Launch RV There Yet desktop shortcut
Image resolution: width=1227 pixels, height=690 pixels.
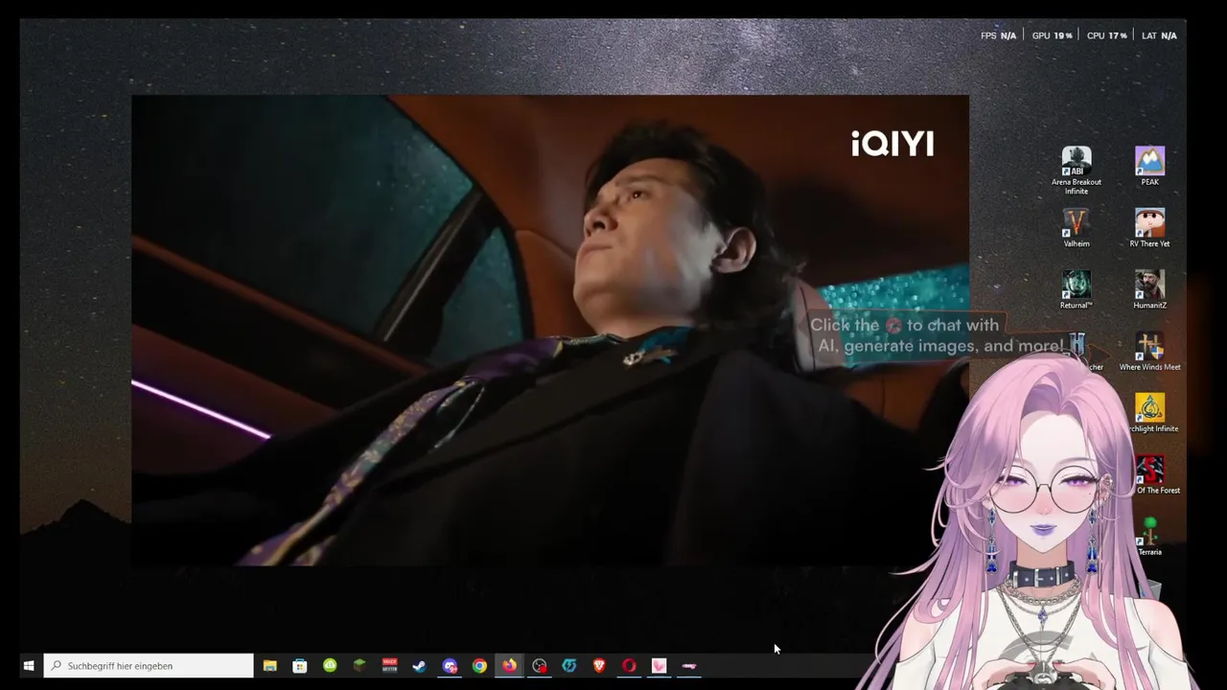(1149, 228)
